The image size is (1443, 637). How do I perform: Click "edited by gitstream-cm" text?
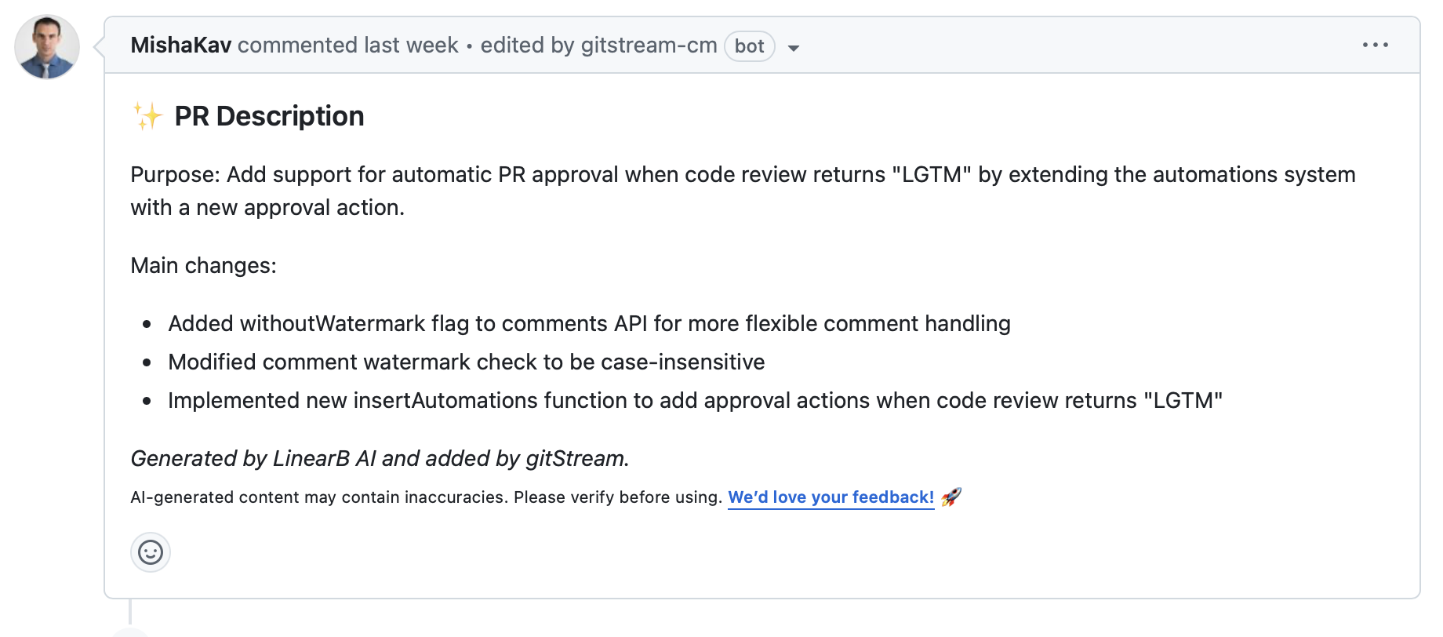pos(598,45)
